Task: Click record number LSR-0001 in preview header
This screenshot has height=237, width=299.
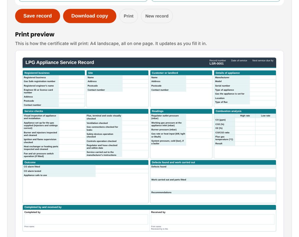Action: coord(216,63)
